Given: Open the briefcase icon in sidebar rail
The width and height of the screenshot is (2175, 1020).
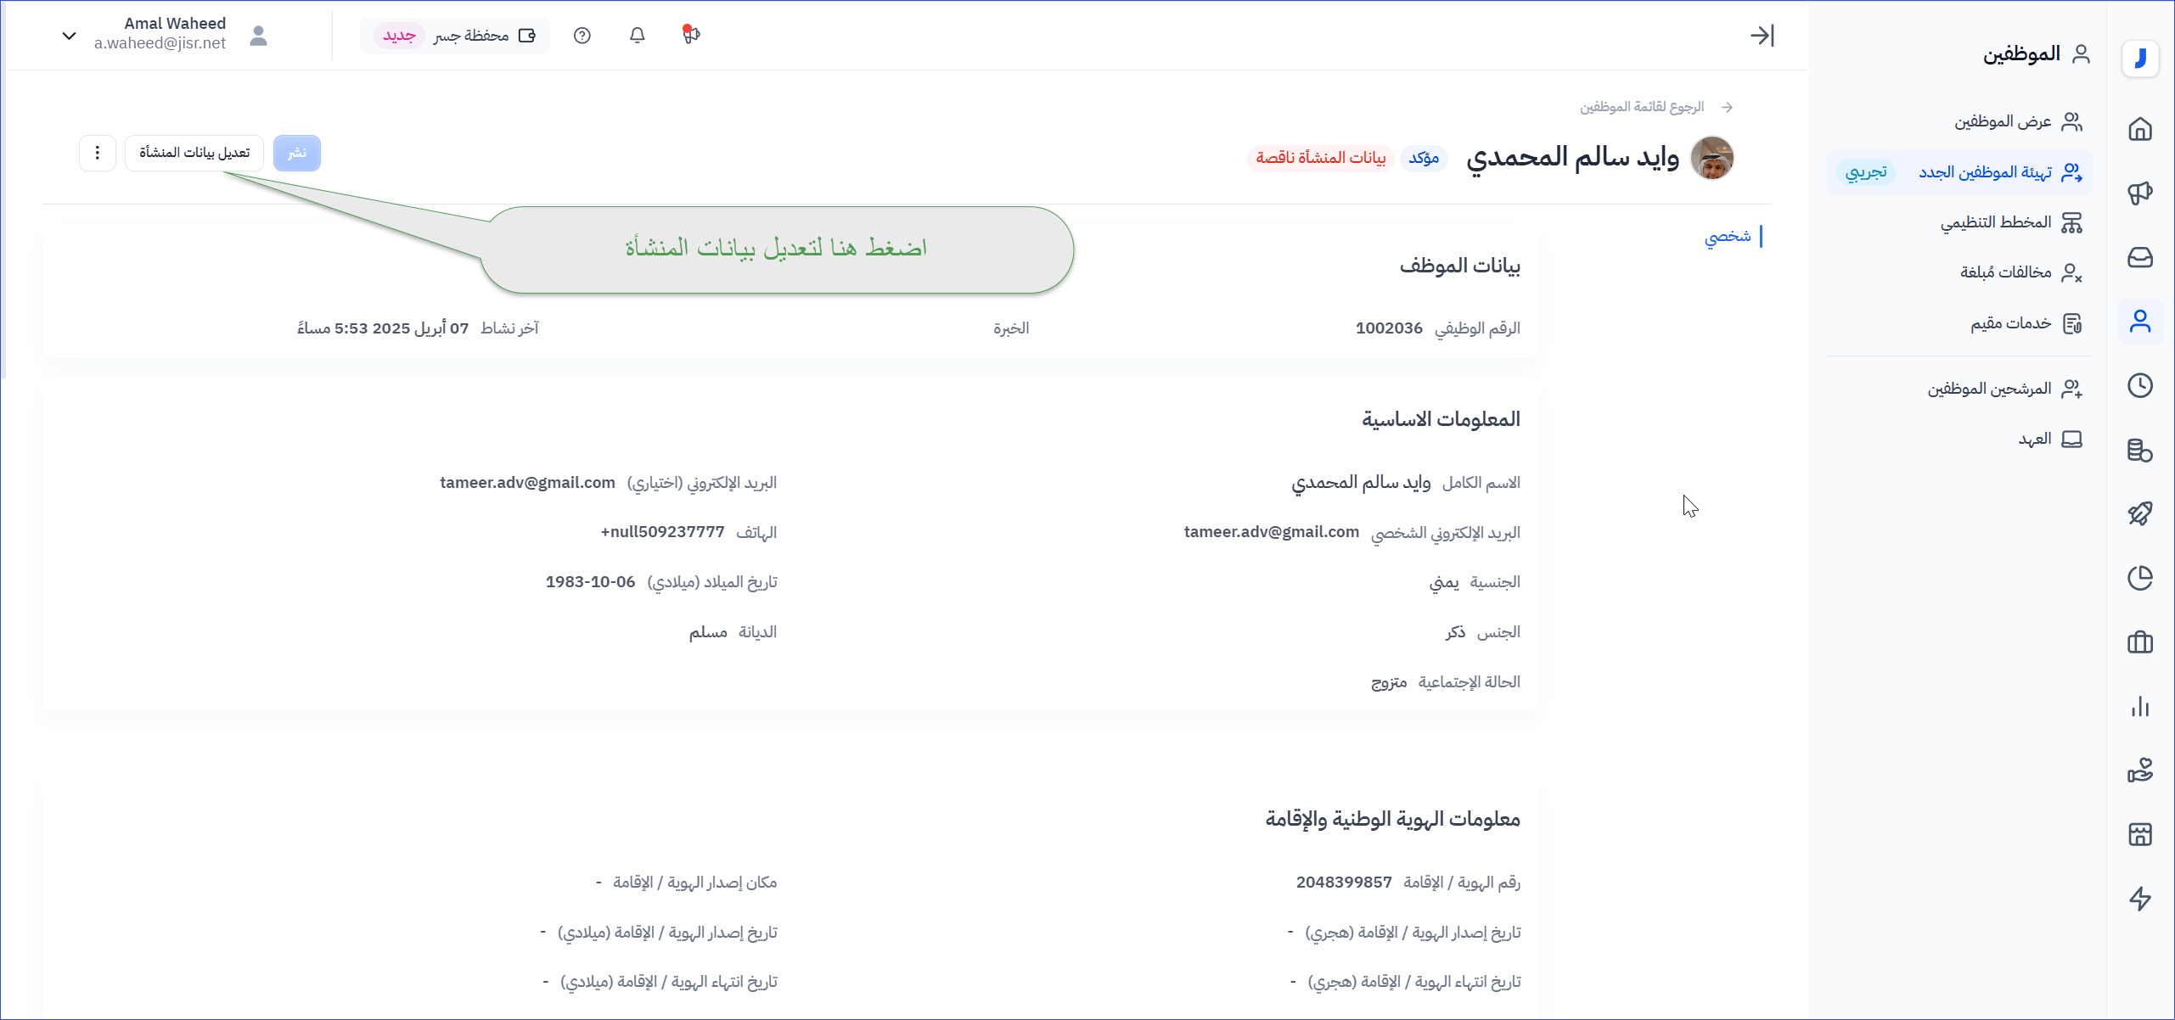Looking at the screenshot, I should coord(2139,642).
